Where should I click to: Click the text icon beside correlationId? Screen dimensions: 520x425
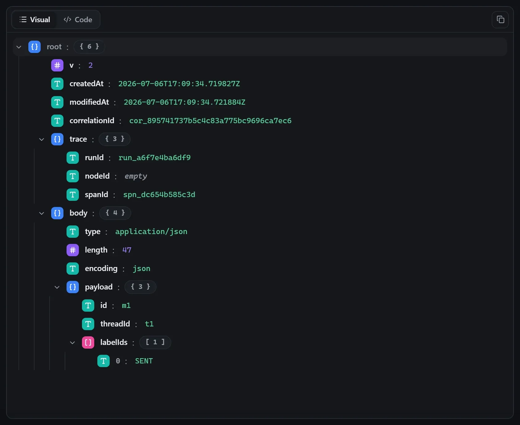click(57, 121)
